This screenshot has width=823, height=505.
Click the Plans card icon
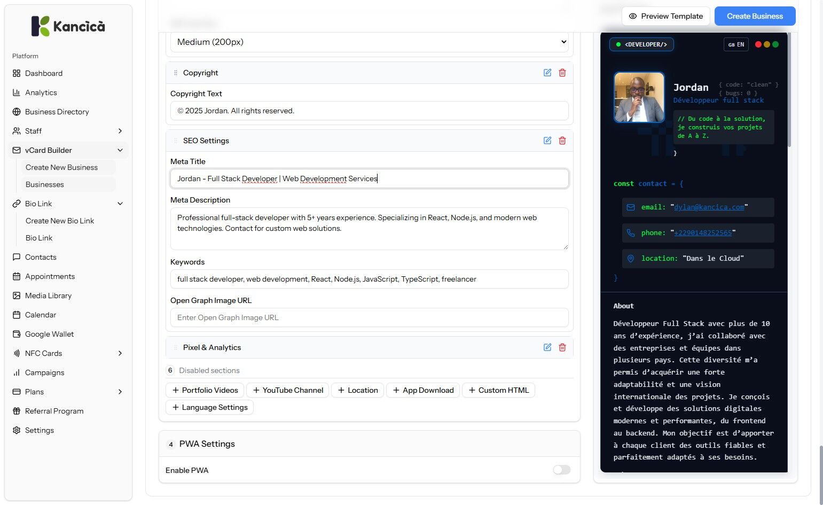point(17,392)
